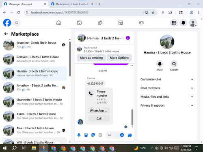Click chat list scrollbar thumb
Screen dimensions: 203x152
tap(70, 59)
